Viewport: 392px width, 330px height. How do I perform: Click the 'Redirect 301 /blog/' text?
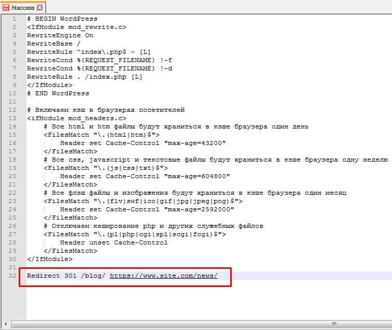pos(66,276)
